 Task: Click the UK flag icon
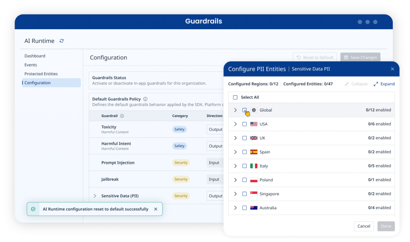(253, 138)
